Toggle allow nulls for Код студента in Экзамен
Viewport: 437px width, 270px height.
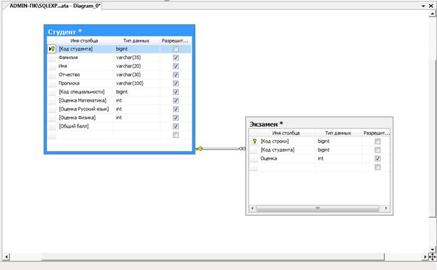377,150
